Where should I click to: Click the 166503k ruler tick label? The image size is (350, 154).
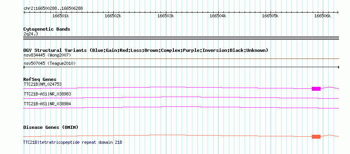(166, 16)
